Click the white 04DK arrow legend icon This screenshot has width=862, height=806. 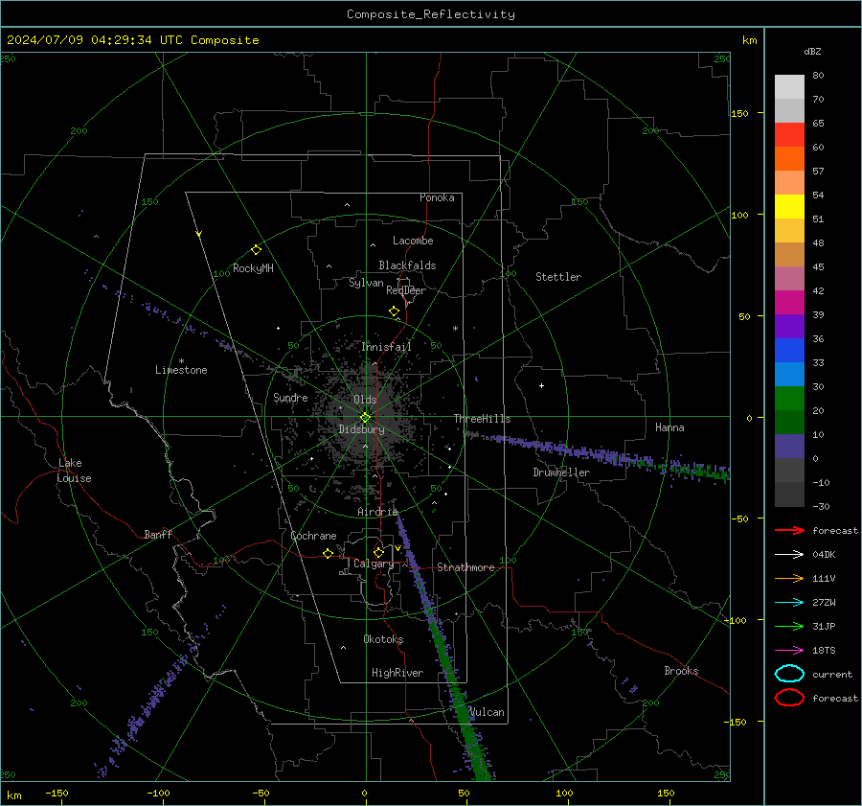click(x=789, y=555)
